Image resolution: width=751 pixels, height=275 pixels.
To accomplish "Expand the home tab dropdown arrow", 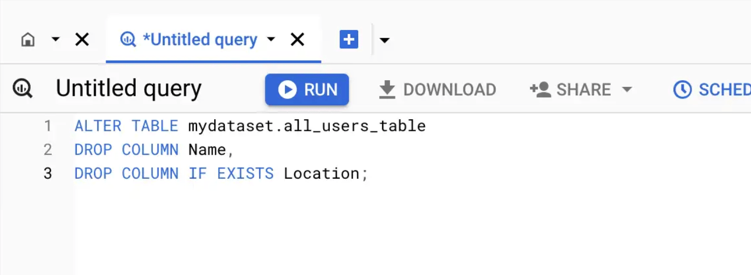I will click(56, 40).
